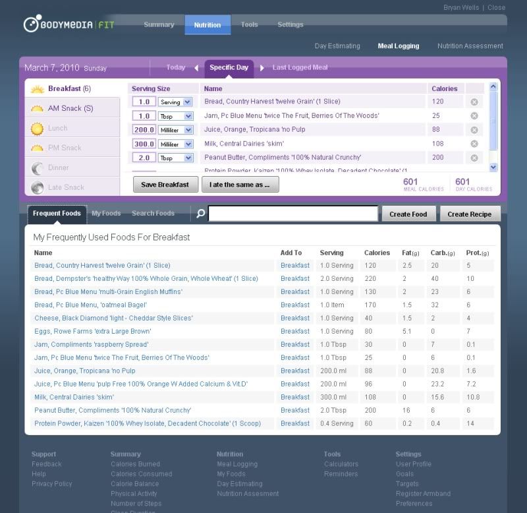Go to previous day arrow
The height and width of the screenshot is (513, 527).
[196, 68]
